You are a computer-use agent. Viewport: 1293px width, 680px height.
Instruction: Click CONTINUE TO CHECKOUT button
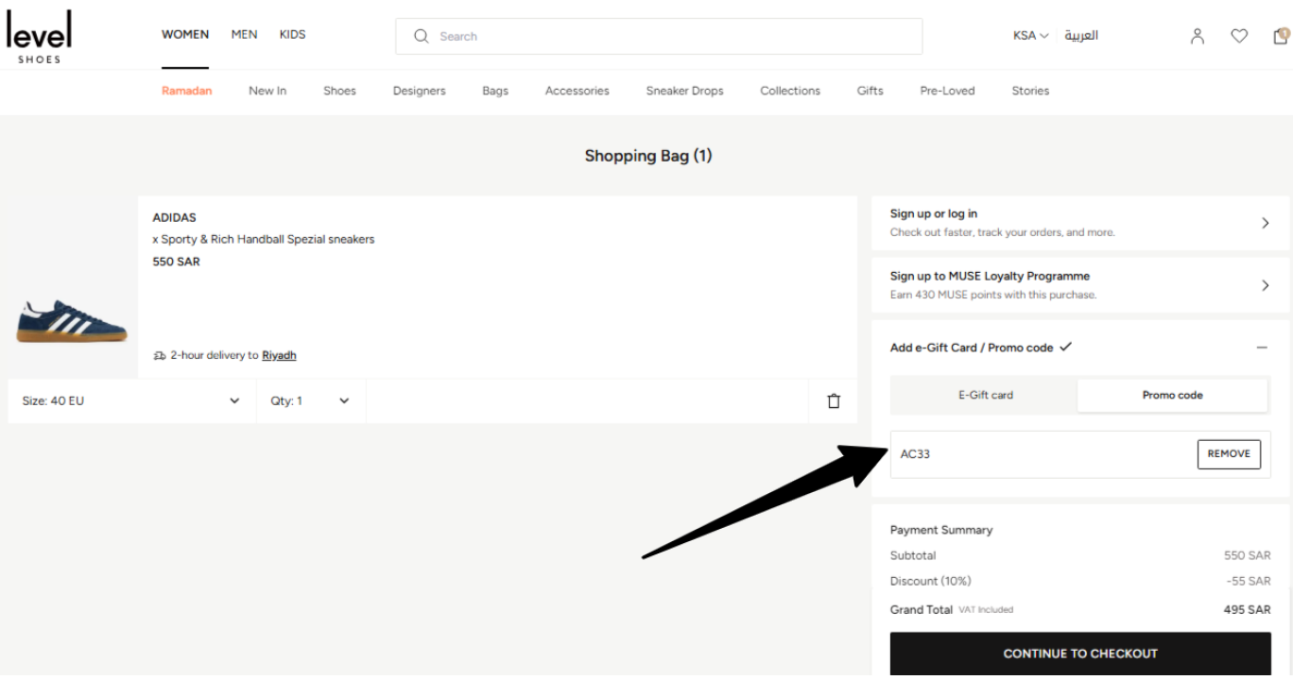click(1080, 654)
